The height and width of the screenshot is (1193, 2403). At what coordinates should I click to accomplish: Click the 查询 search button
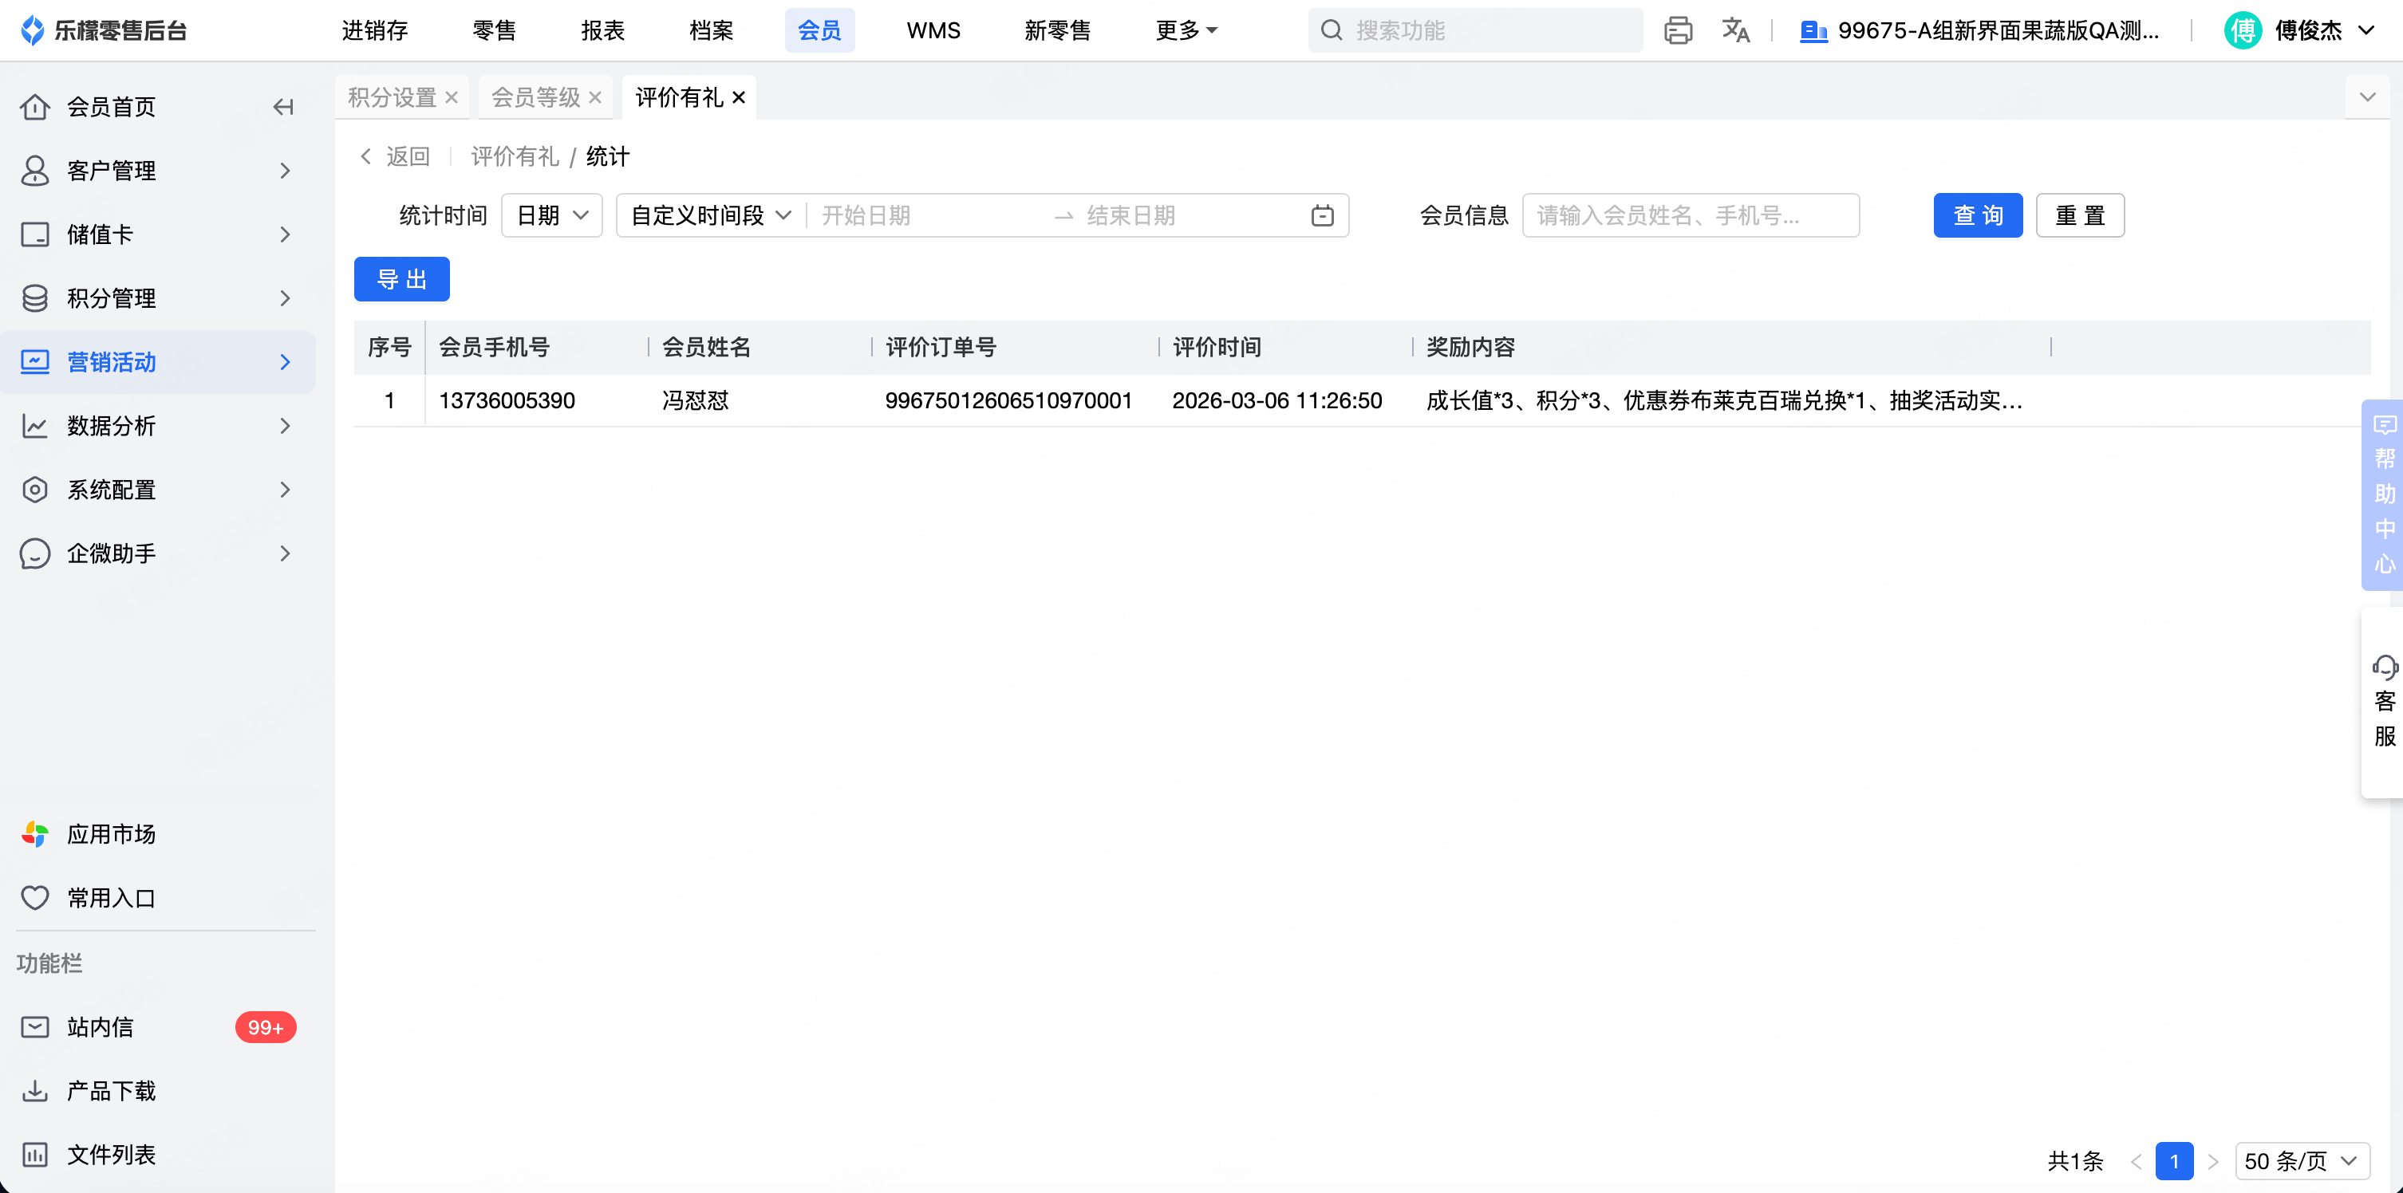[x=1977, y=215]
